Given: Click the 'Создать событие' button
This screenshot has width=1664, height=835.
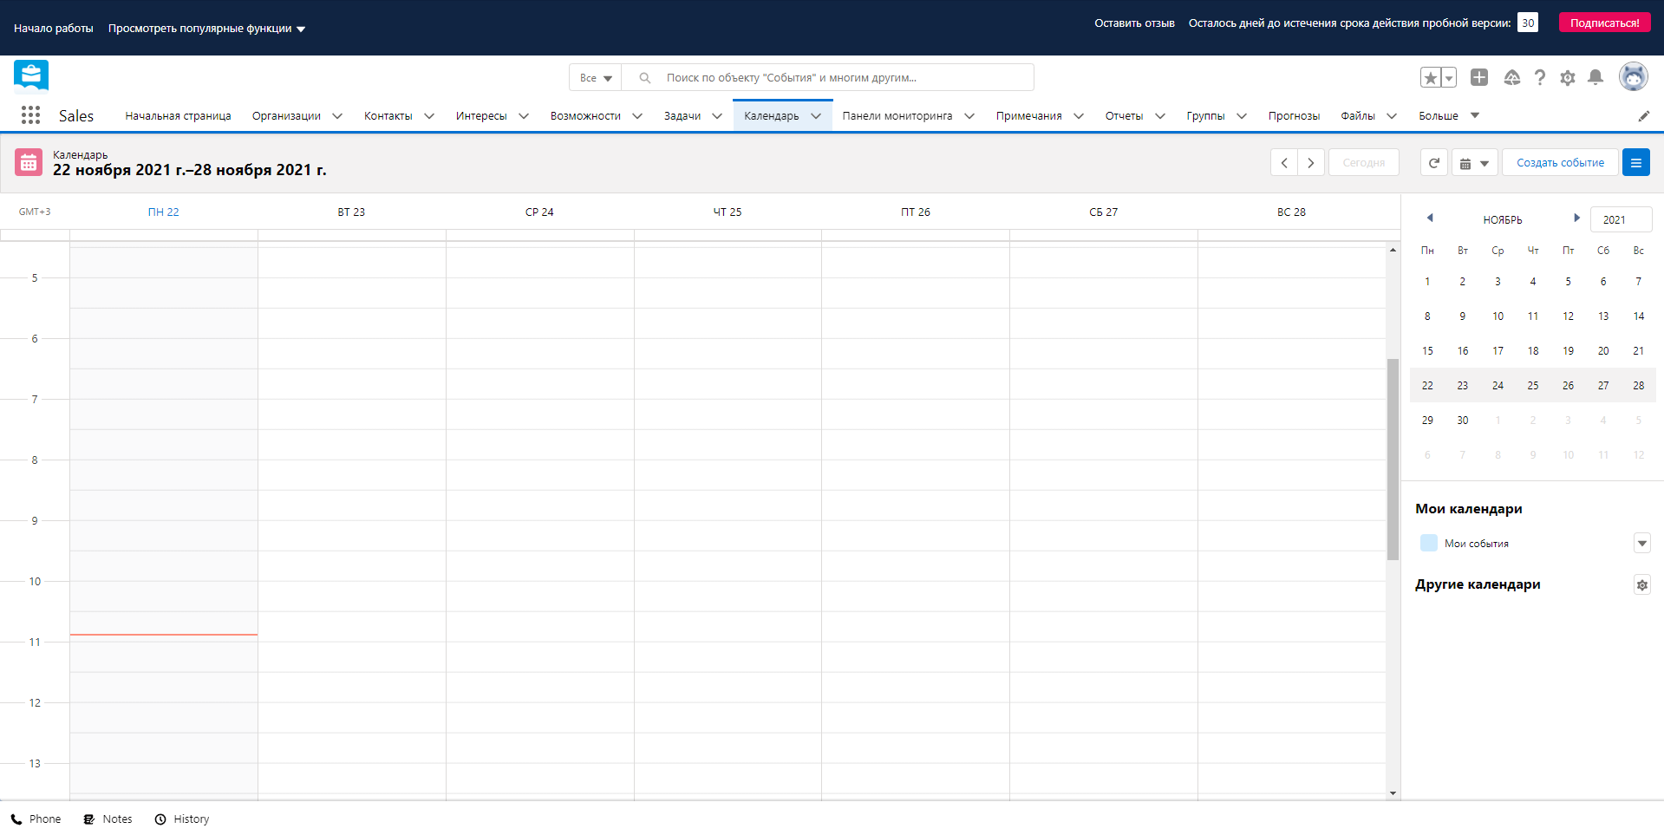Looking at the screenshot, I should 1560,163.
